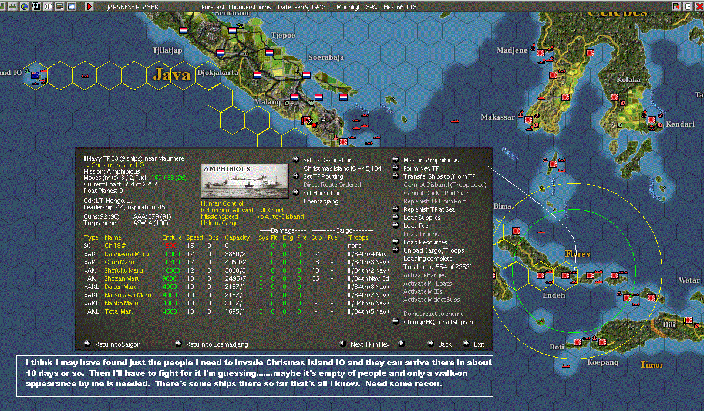Viewport: 704px width, 411px height.
Task: Click arrow icon beside Set Home Port
Action: 295,192
